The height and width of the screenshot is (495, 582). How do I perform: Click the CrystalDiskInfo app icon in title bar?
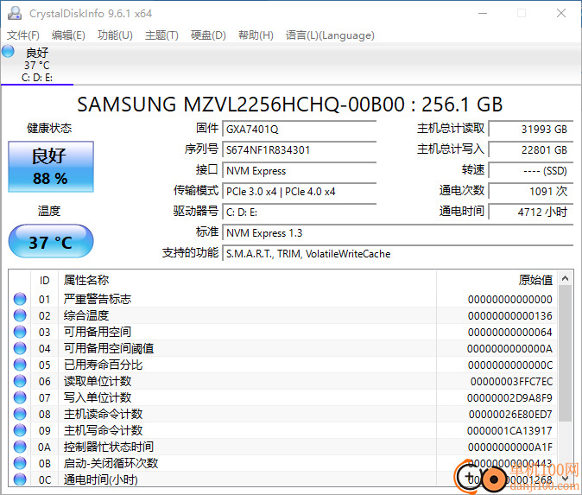15,13
